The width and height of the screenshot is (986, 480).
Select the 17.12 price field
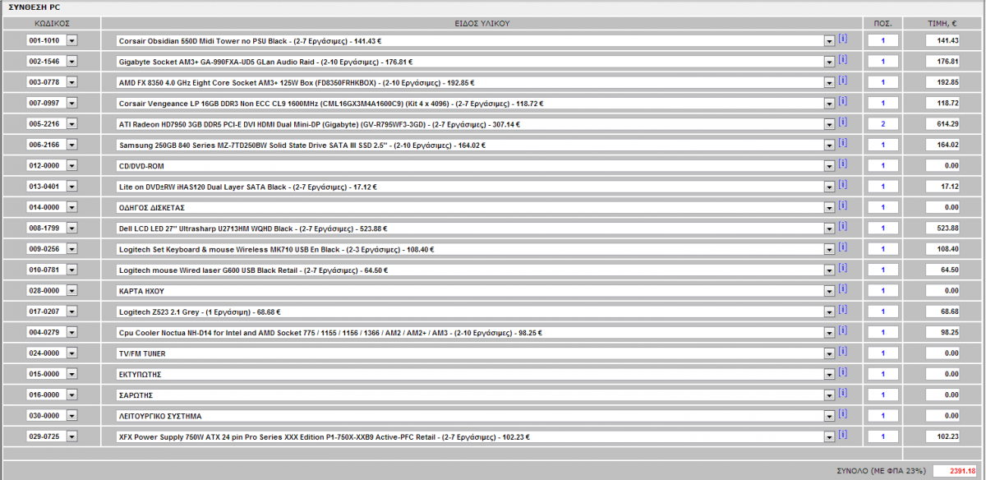tap(943, 187)
